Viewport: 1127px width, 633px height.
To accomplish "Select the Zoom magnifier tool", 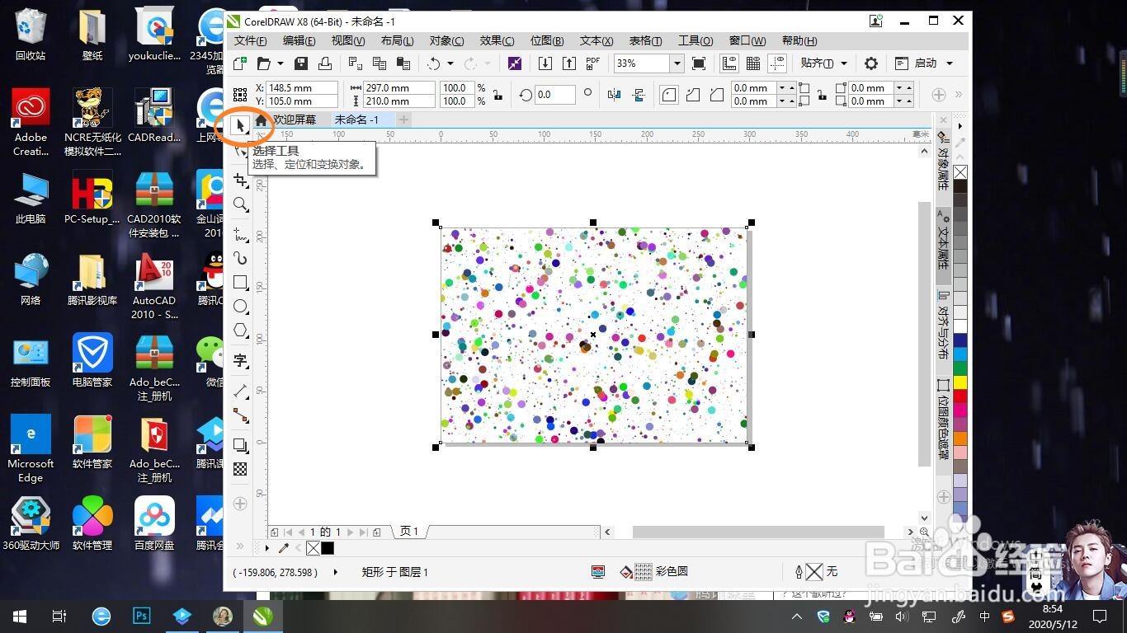I will pyautogui.click(x=240, y=204).
